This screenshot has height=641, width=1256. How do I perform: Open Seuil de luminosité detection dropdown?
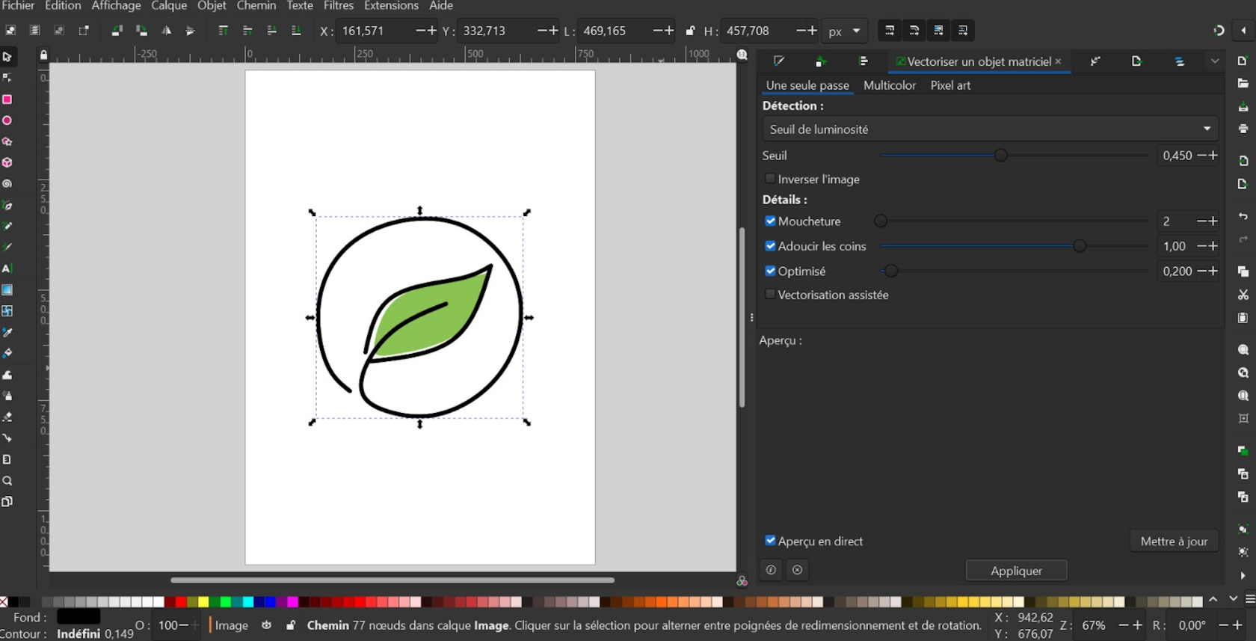pos(990,129)
